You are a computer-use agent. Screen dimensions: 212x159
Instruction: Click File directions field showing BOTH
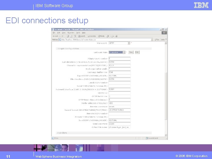point(120,79)
